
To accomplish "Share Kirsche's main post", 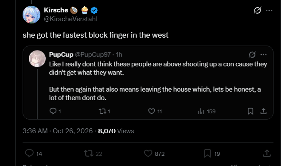I will click(x=267, y=154).
